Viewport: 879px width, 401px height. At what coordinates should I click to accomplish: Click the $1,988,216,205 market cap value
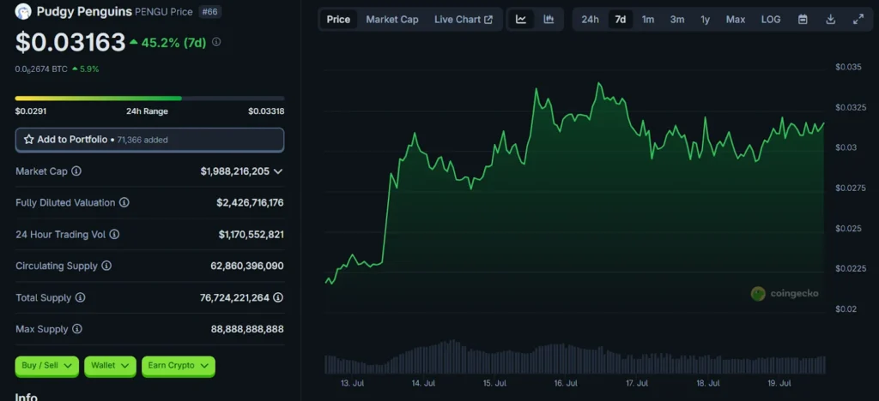(235, 171)
